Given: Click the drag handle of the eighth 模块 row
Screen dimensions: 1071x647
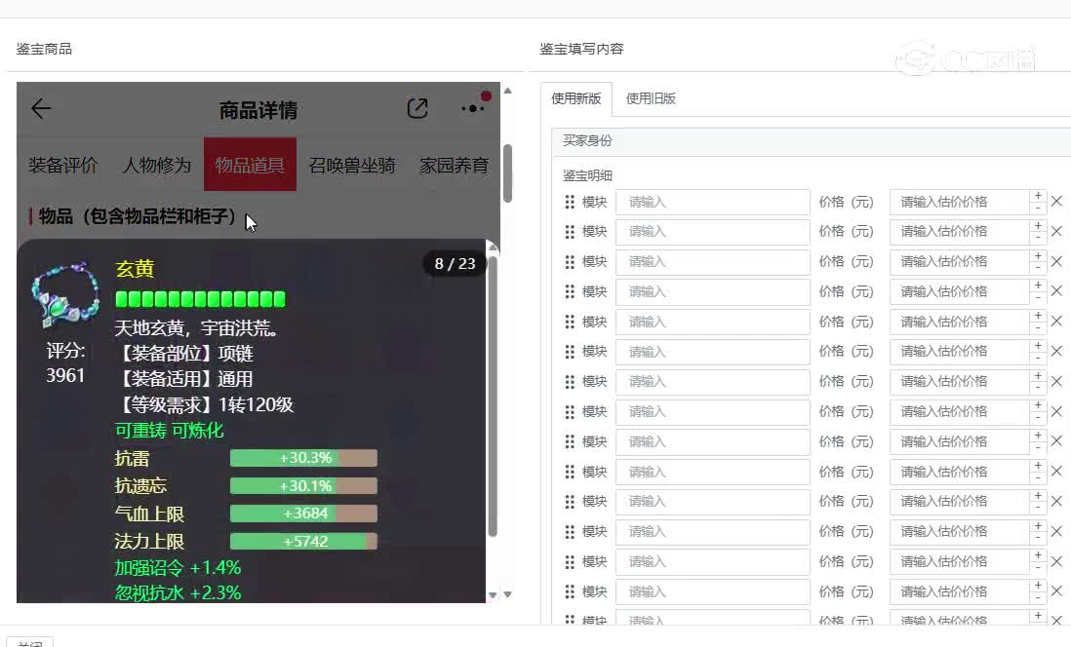Looking at the screenshot, I should (x=570, y=412).
